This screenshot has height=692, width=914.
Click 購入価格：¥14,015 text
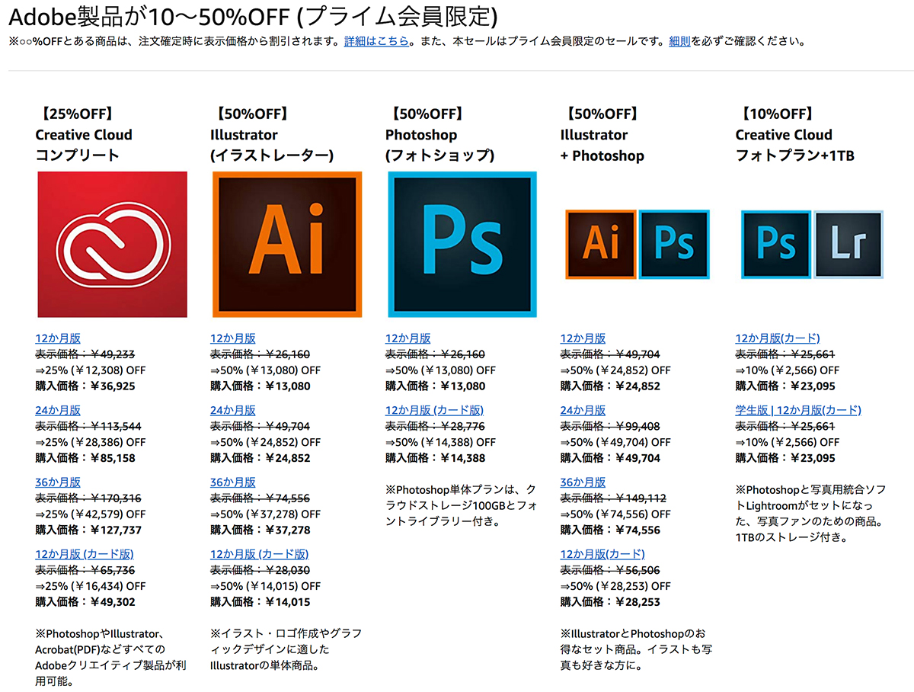tap(260, 602)
